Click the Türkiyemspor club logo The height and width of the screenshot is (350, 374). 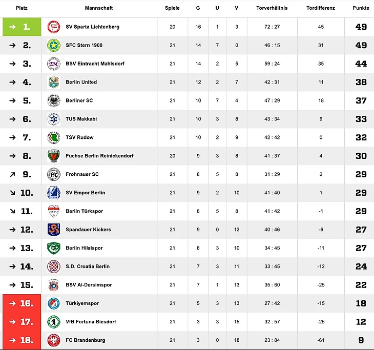pyautogui.click(x=54, y=303)
